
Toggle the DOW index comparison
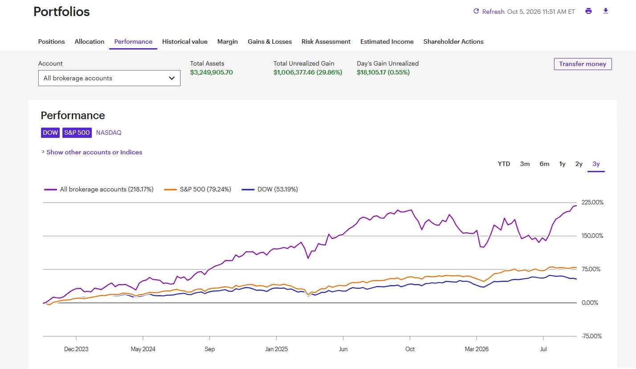click(50, 133)
